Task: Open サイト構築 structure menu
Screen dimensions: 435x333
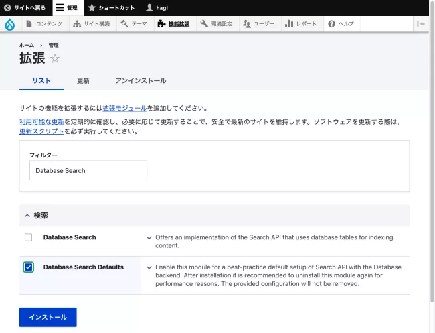Action: click(x=92, y=24)
